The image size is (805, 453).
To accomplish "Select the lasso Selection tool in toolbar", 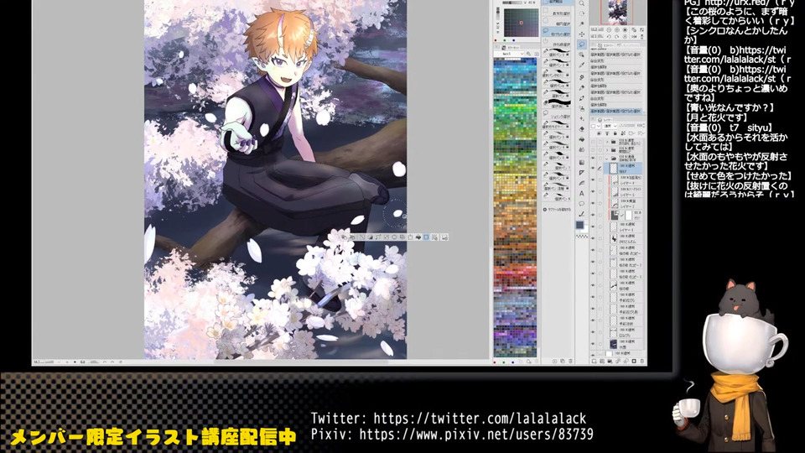I will (x=582, y=44).
